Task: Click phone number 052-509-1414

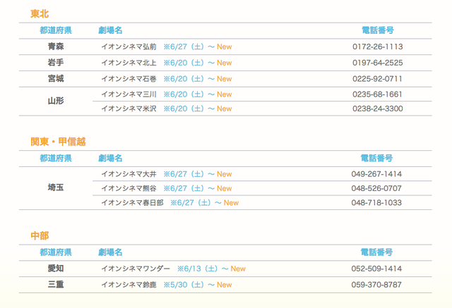Action: (x=376, y=269)
